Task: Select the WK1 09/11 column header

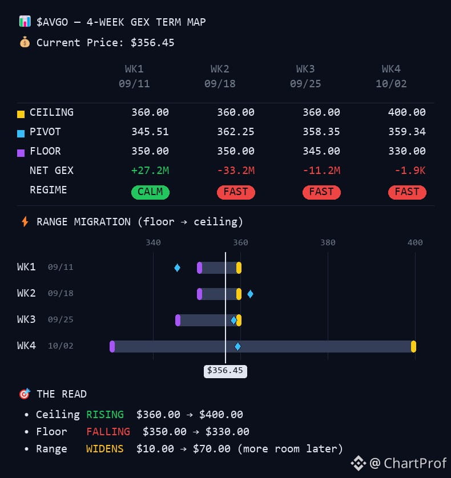Action: pos(134,76)
